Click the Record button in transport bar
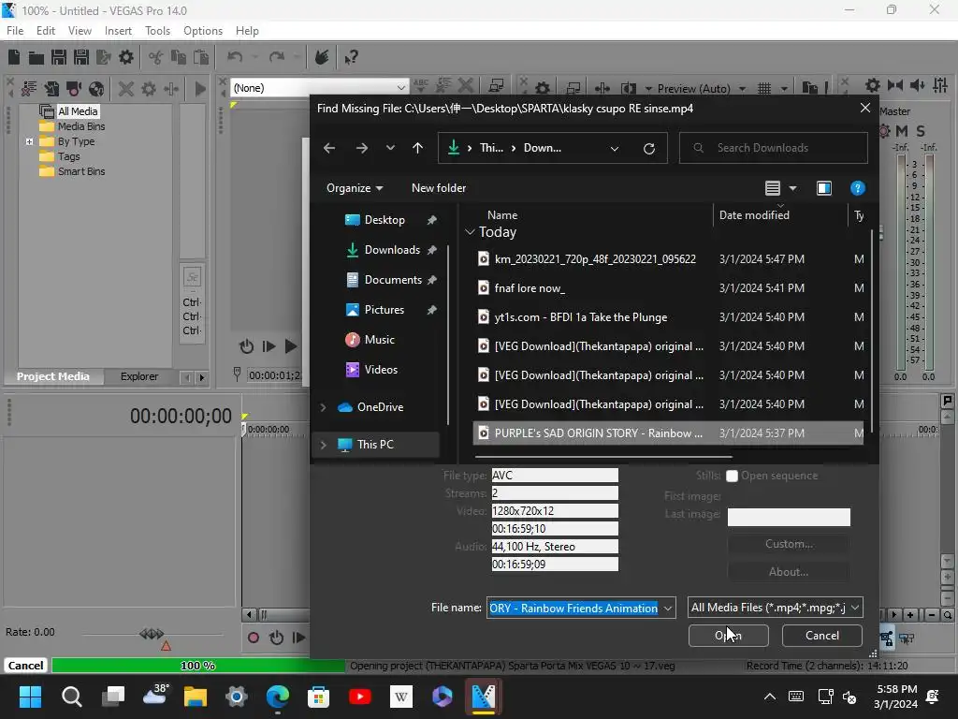 click(x=253, y=638)
